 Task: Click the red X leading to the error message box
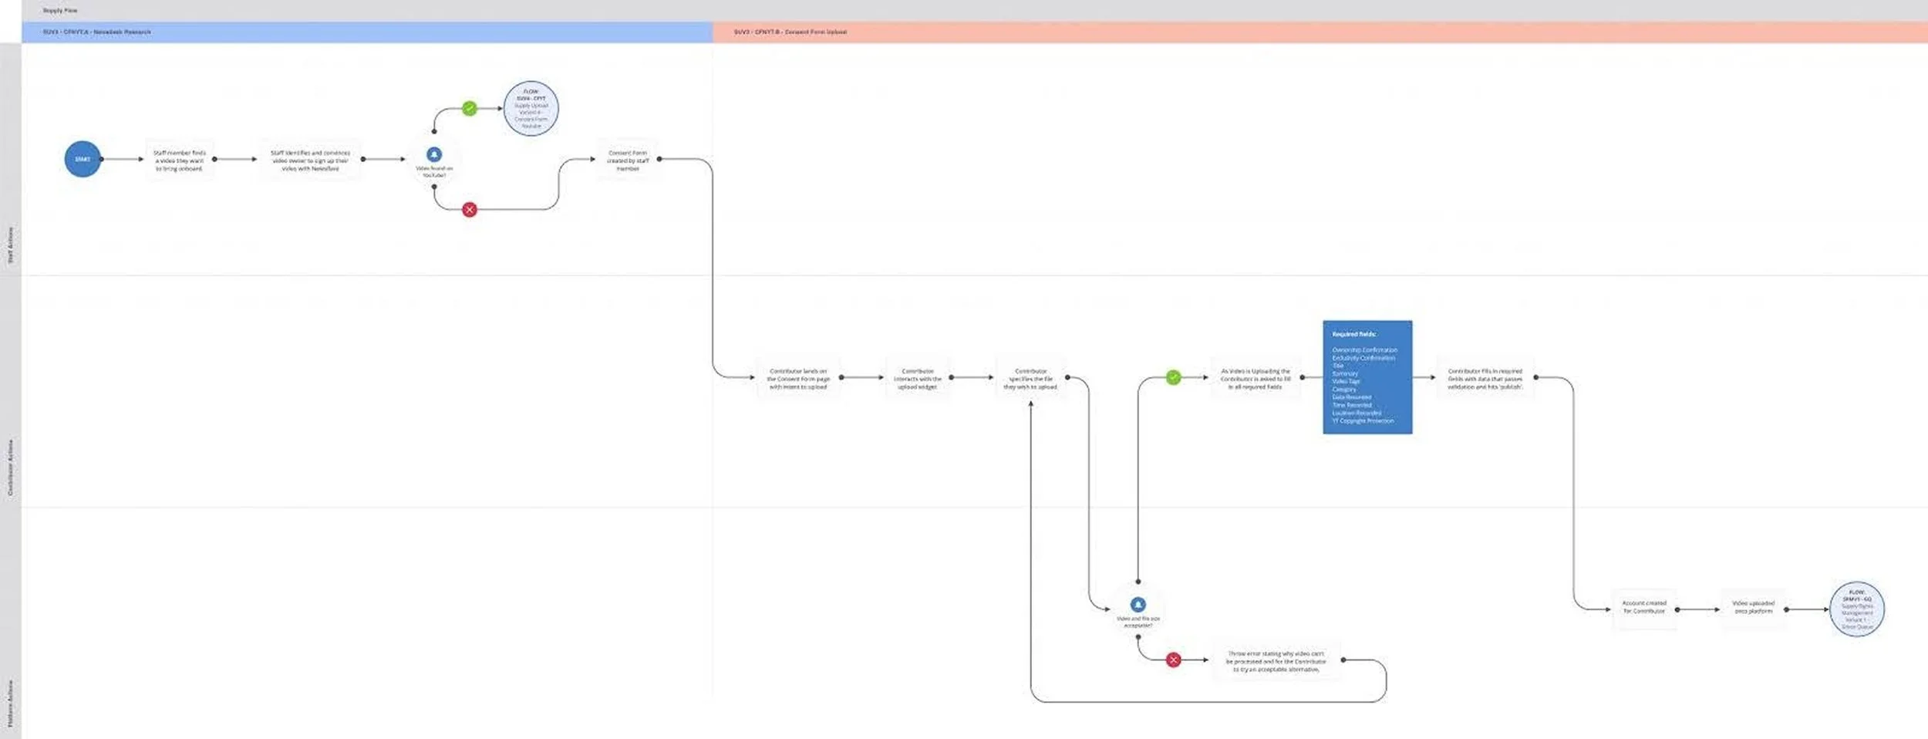(1173, 660)
